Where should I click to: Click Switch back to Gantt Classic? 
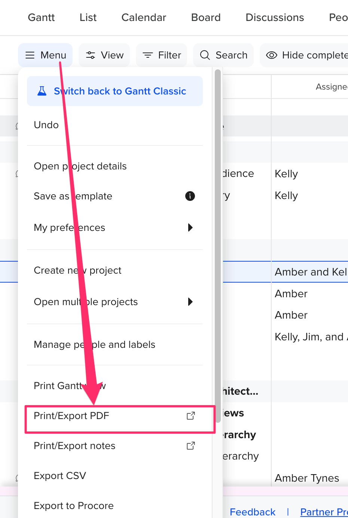tap(120, 91)
